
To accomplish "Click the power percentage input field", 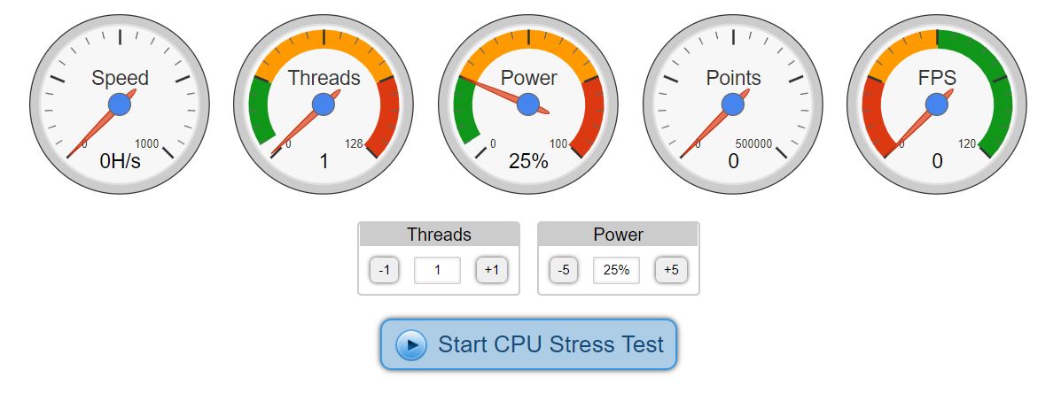I will 616,270.
